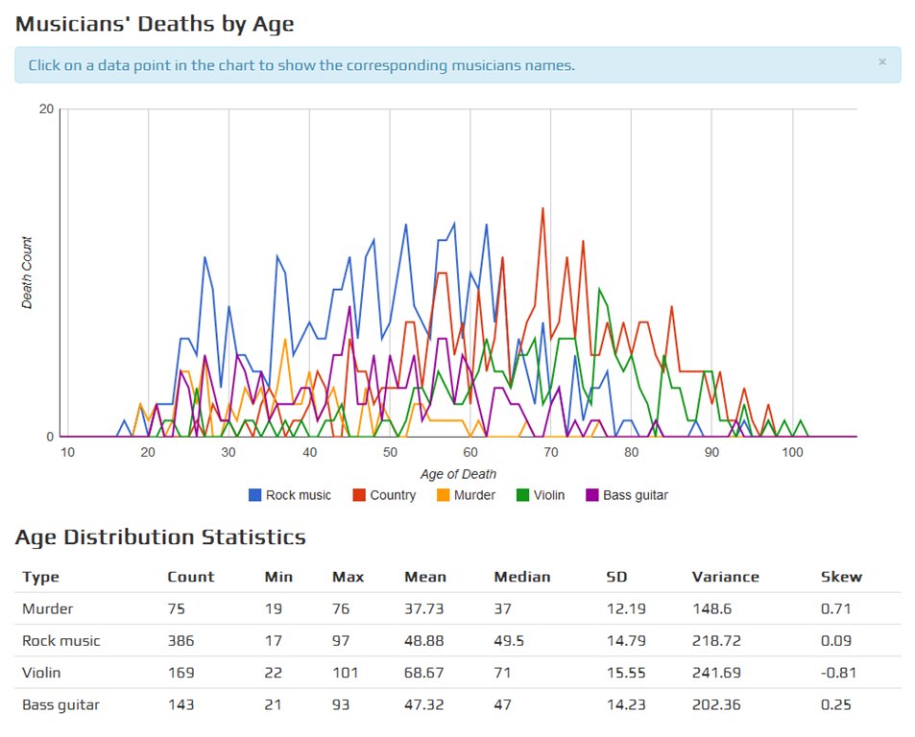The height and width of the screenshot is (737, 915).
Task: Click the Country peak data point near age 69
Action: point(542,208)
